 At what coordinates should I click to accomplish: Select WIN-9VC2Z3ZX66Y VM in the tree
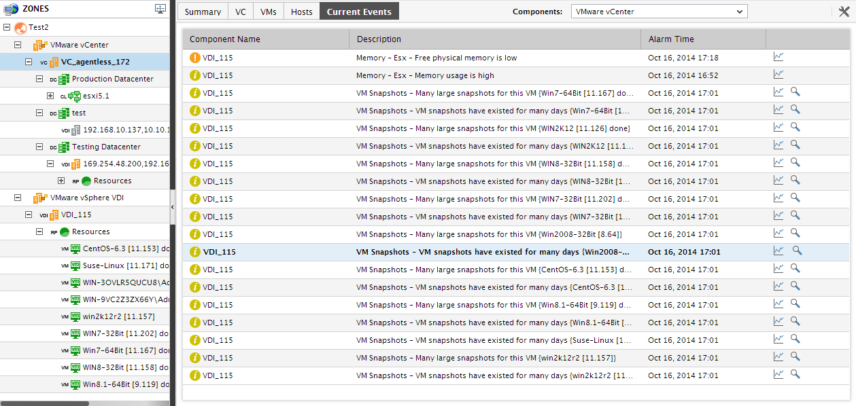point(125,299)
